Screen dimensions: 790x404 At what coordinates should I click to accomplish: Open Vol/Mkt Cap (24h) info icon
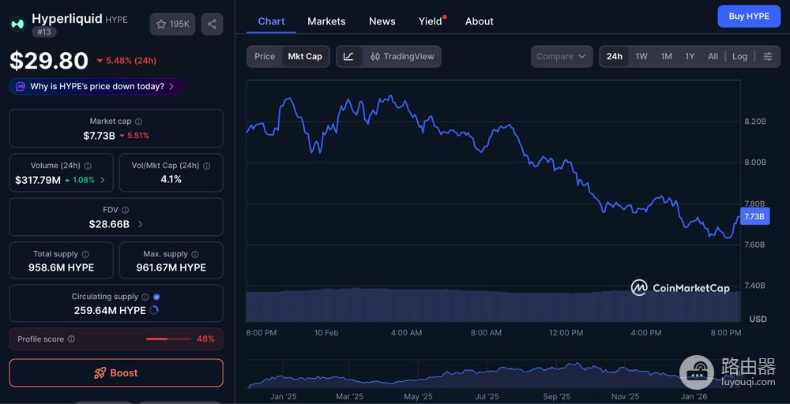pos(206,166)
